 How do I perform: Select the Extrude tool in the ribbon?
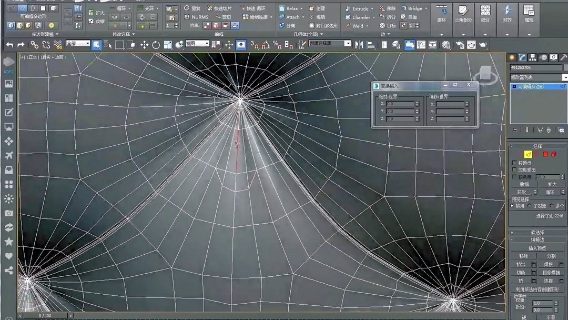359,8
